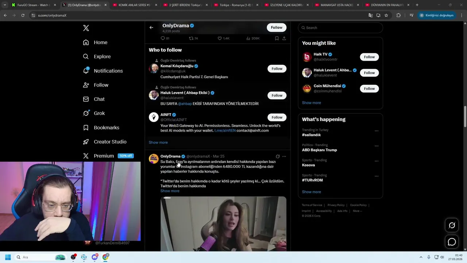The image size is (467, 263).
Task: Click the repost icon showing 74
Action: tap(191, 38)
